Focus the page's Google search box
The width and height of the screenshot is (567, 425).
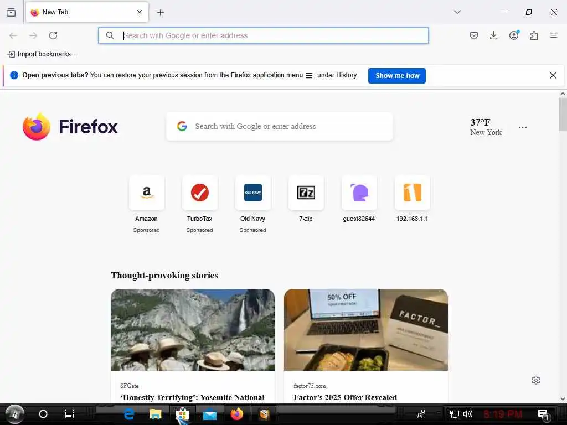[280, 126]
